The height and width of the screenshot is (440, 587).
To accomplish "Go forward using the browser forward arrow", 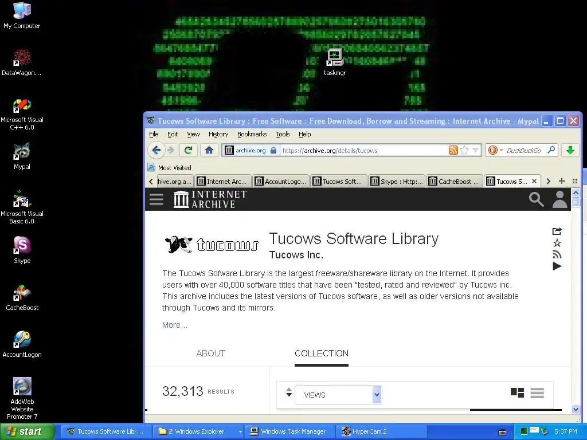I will tap(170, 151).
